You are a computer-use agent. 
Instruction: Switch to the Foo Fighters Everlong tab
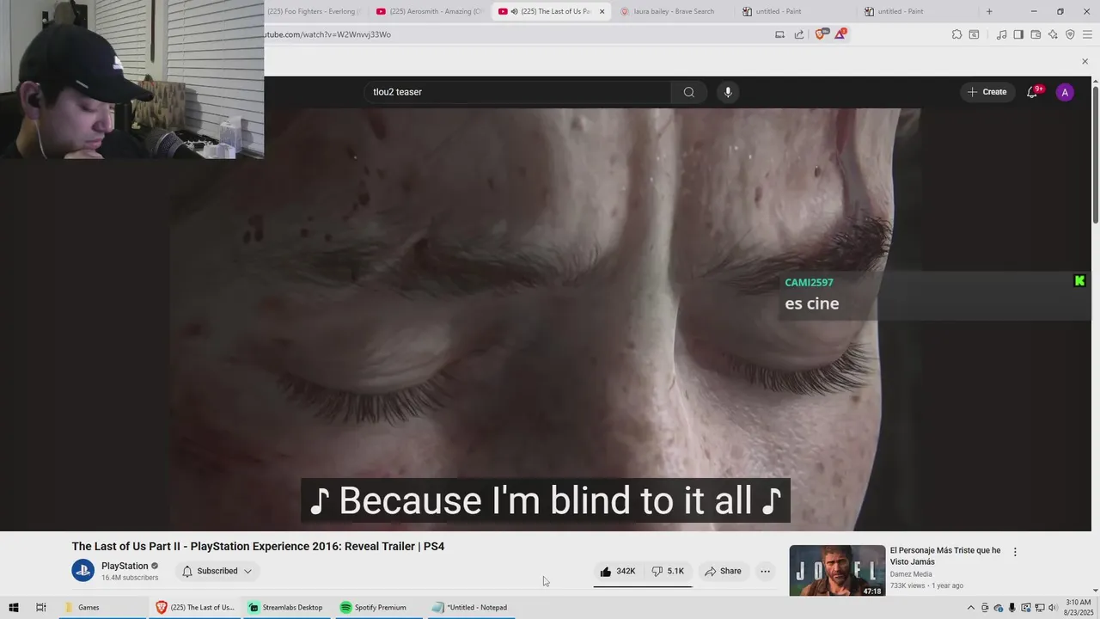point(313,11)
